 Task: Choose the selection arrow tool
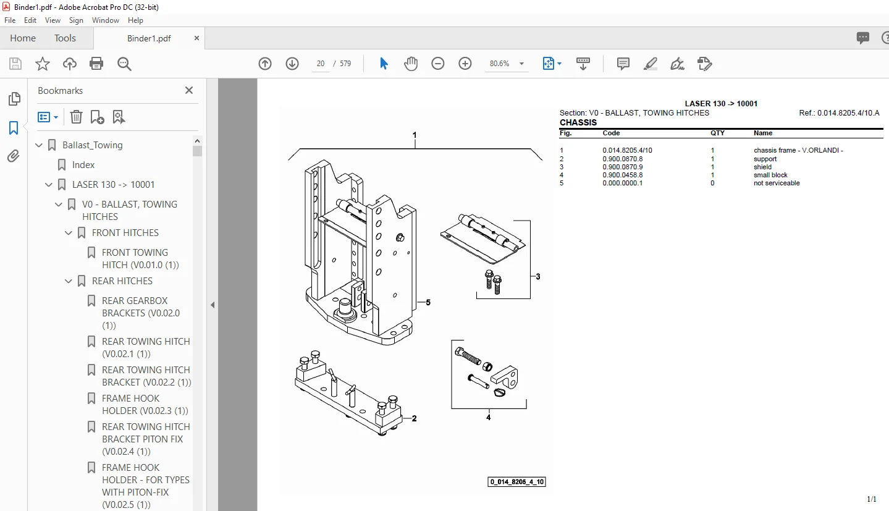[x=384, y=64]
